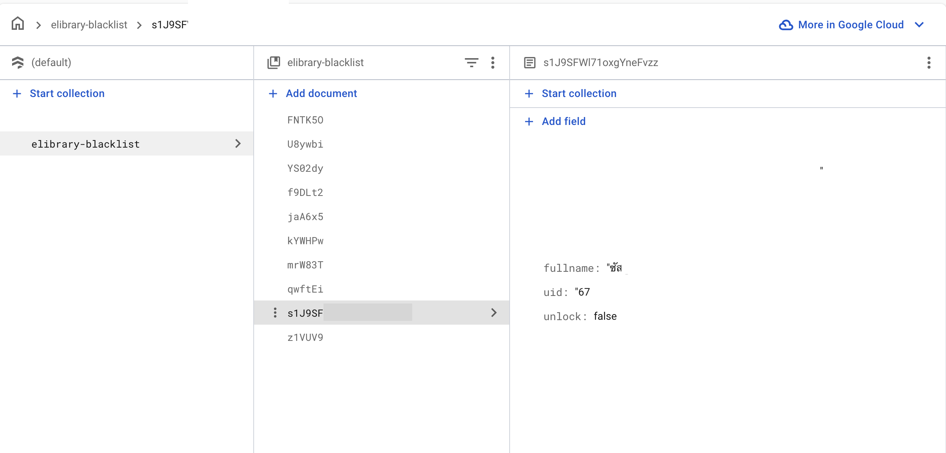Viewport: 946px width, 453px height.
Task: Click the elibrary-blacklist breadcrumb
Action: (89, 25)
